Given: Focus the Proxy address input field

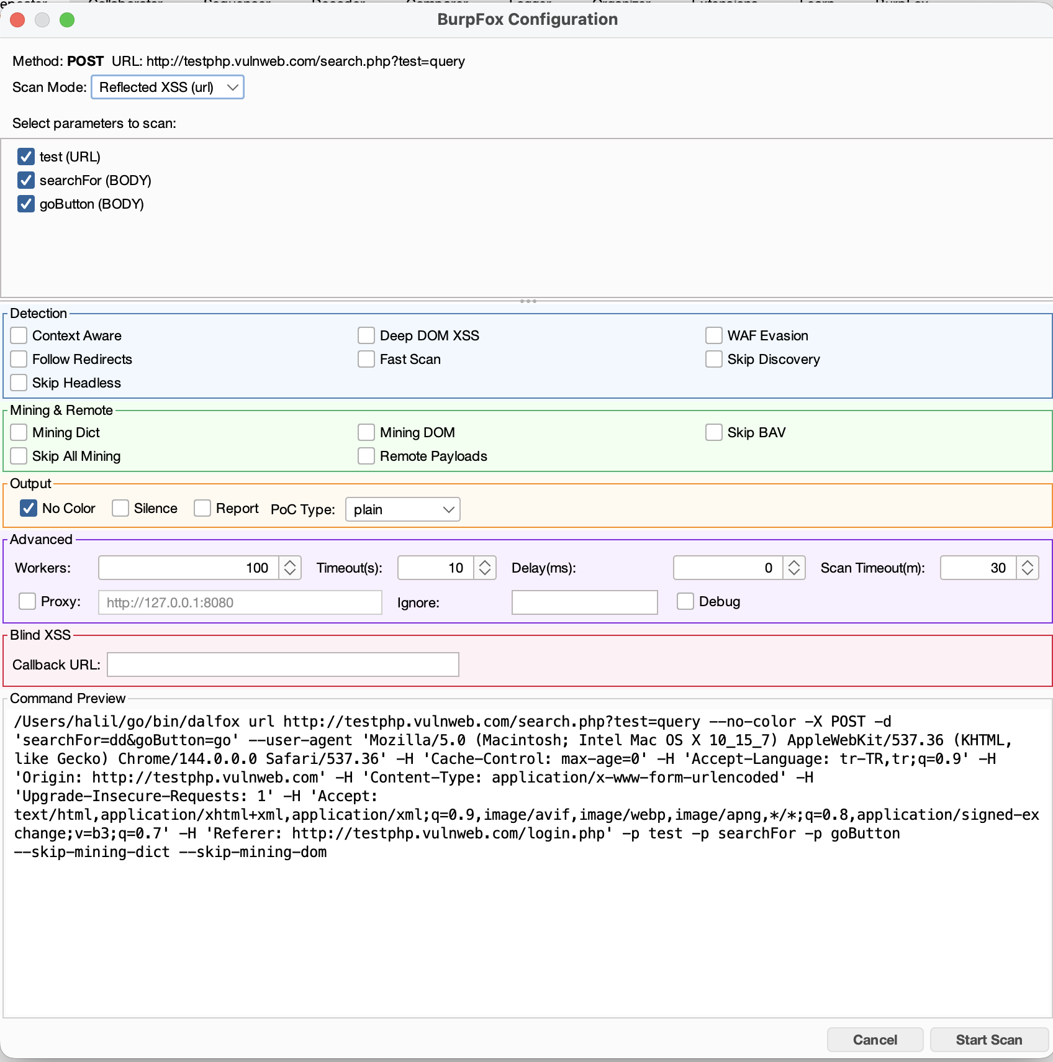Looking at the screenshot, I should tap(240, 602).
